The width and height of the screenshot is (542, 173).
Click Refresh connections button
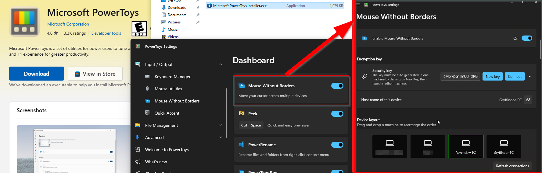[x=512, y=166]
